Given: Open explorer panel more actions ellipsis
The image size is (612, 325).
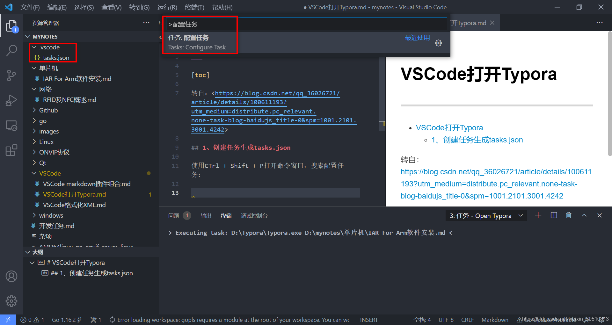Looking at the screenshot, I should [x=146, y=23].
